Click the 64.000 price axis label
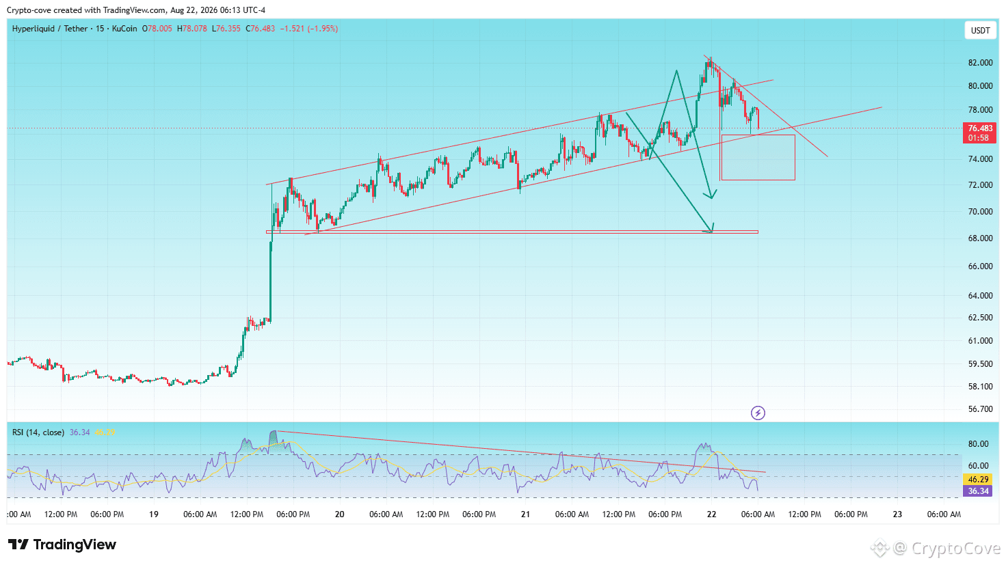This screenshot has height=565, width=1006. tap(980, 296)
